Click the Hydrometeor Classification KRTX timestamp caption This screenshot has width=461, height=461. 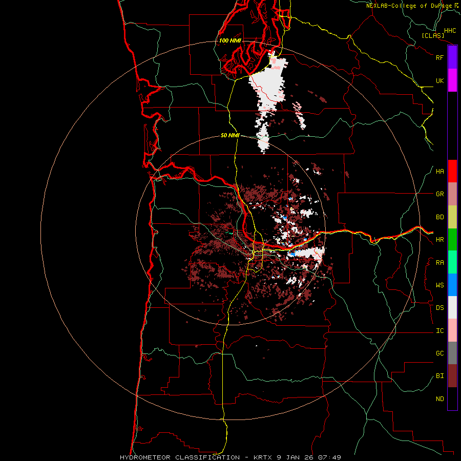(230, 457)
